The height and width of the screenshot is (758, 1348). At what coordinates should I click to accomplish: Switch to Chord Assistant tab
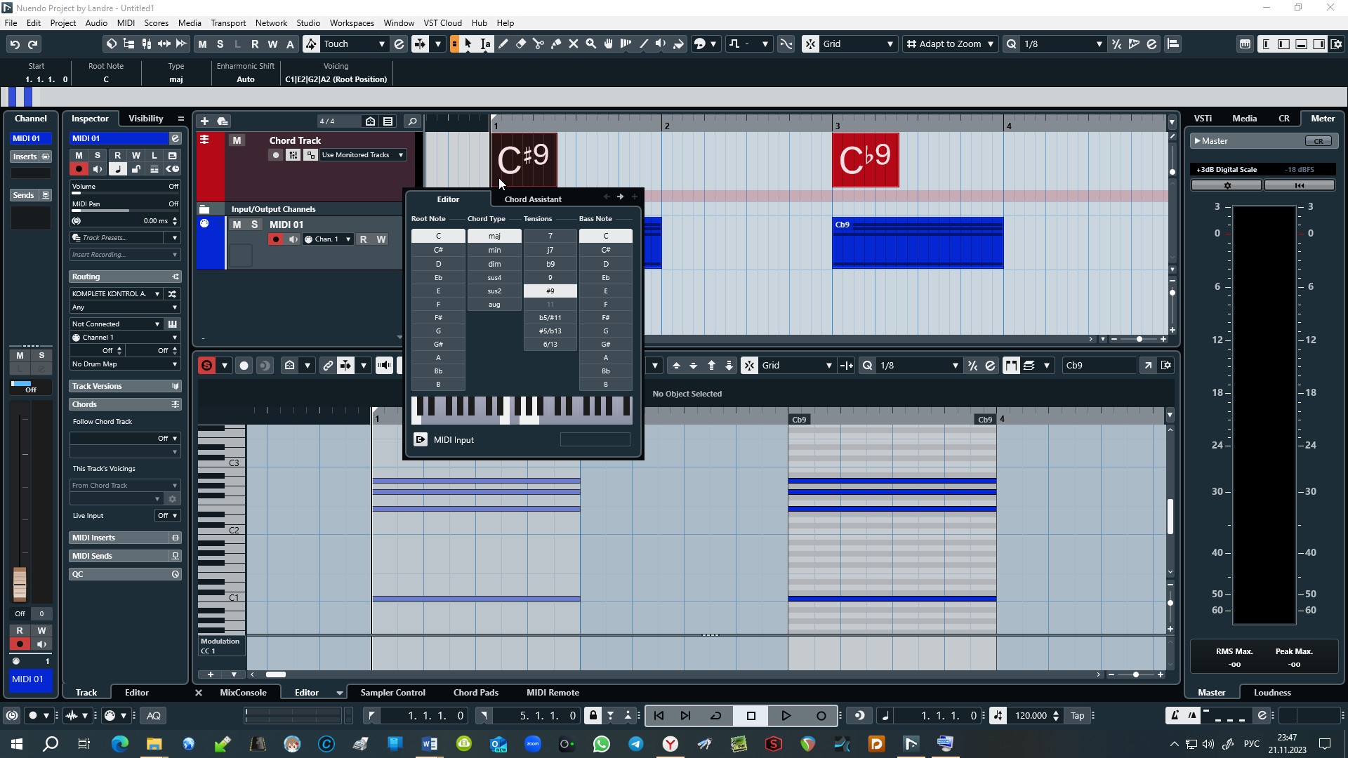click(532, 199)
